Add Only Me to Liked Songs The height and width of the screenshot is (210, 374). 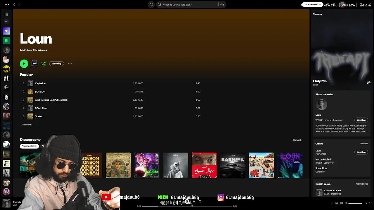[x=368, y=83]
